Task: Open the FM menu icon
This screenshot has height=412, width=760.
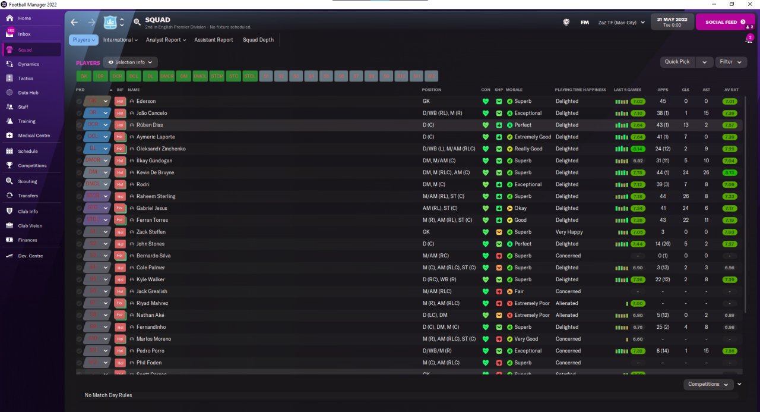Action: coord(585,23)
